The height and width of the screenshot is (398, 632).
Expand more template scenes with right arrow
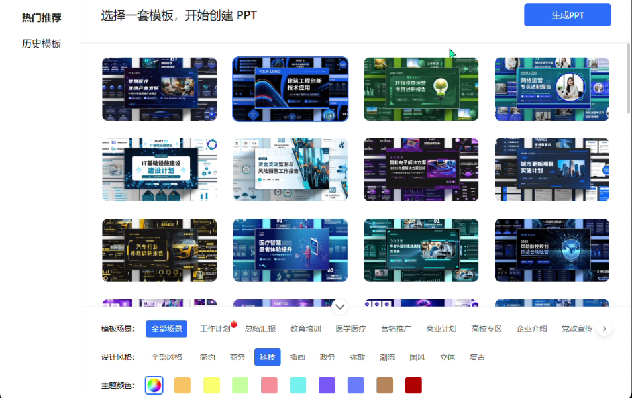[x=604, y=328]
